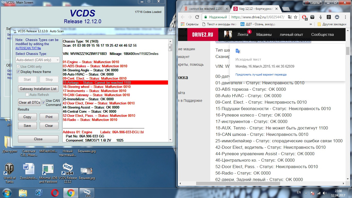Select the highlighted 15-Airbags scan row
The width and height of the screenshot is (352, 198).
pyautogui.click(x=115, y=82)
